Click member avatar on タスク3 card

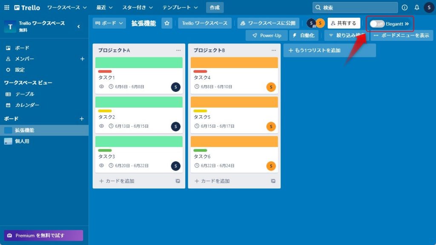176,166
